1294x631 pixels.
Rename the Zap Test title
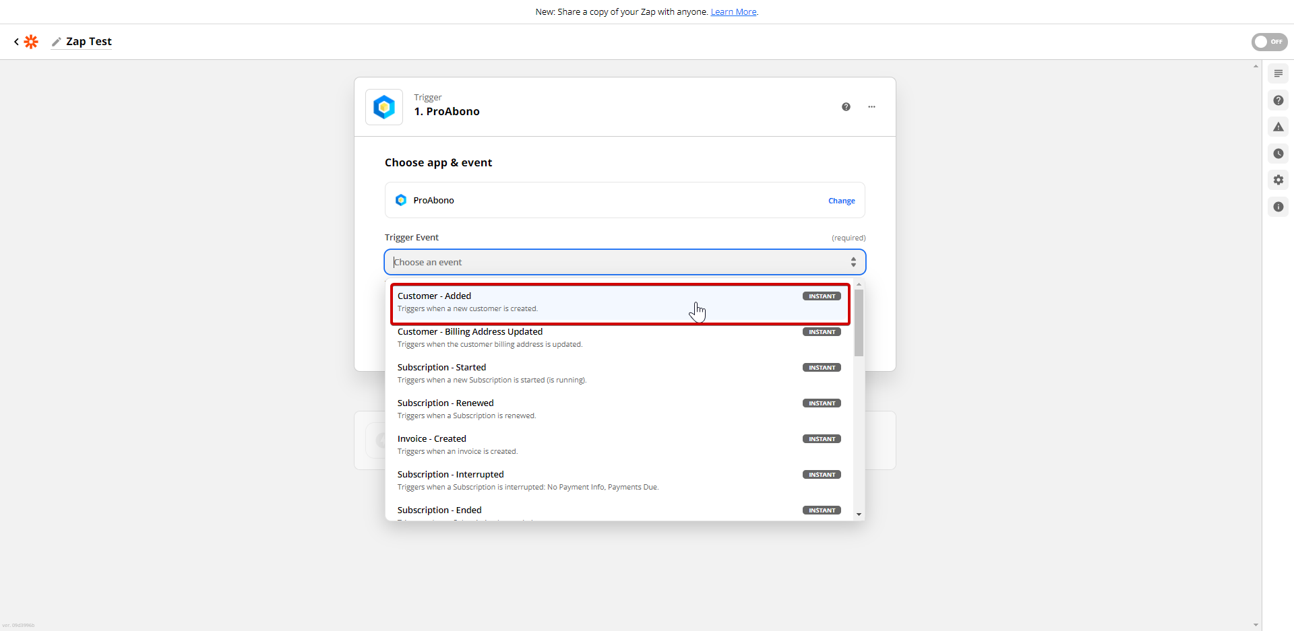click(89, 42)
